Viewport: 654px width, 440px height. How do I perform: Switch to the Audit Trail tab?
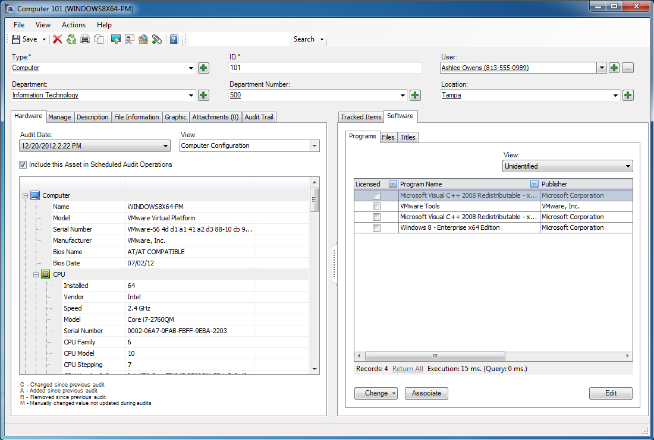click(259, 116)
